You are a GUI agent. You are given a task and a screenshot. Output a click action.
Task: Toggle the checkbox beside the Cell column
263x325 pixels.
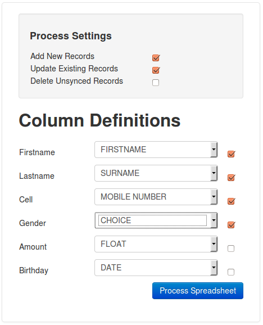231,201
